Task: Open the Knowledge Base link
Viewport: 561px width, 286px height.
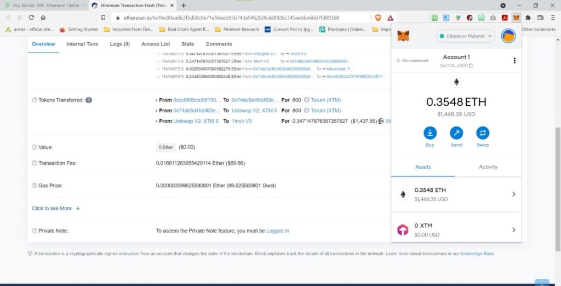Action: tap(477, 254)
